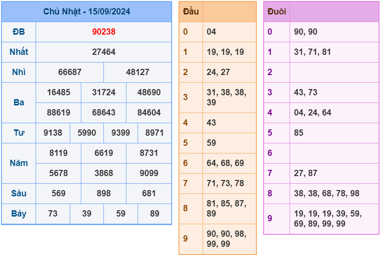Select values 90, 90 in Đuôi row 0
Viewport: 381px width, 255px height.
pyautogui.click(x=305, y=32)
